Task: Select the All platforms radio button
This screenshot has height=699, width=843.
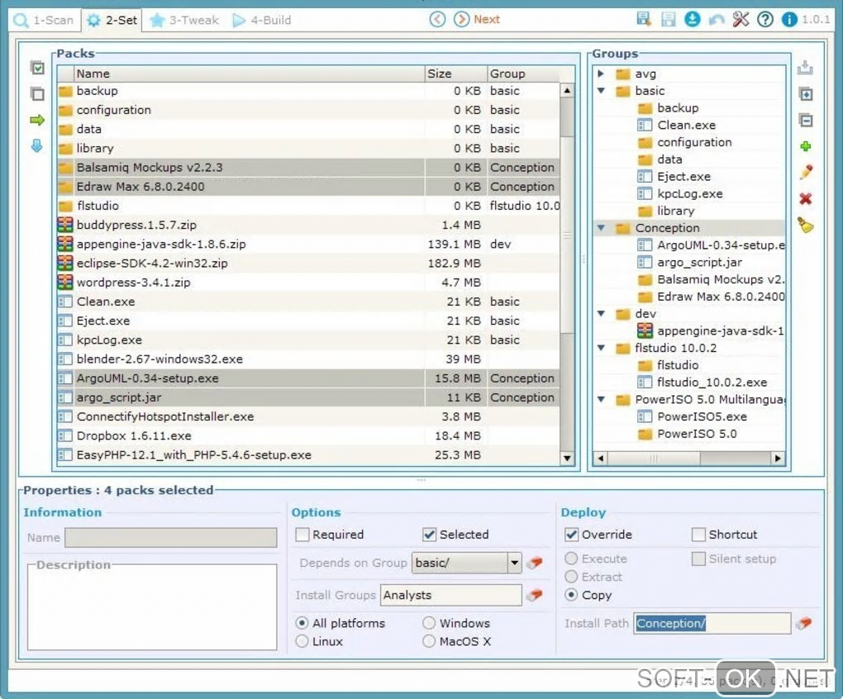Action: [302, 623]
